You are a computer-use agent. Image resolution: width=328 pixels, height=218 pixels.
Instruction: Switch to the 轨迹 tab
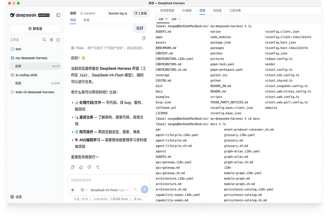coord(86,20)
